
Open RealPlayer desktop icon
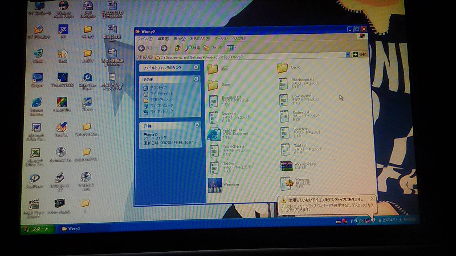point(35,181)
